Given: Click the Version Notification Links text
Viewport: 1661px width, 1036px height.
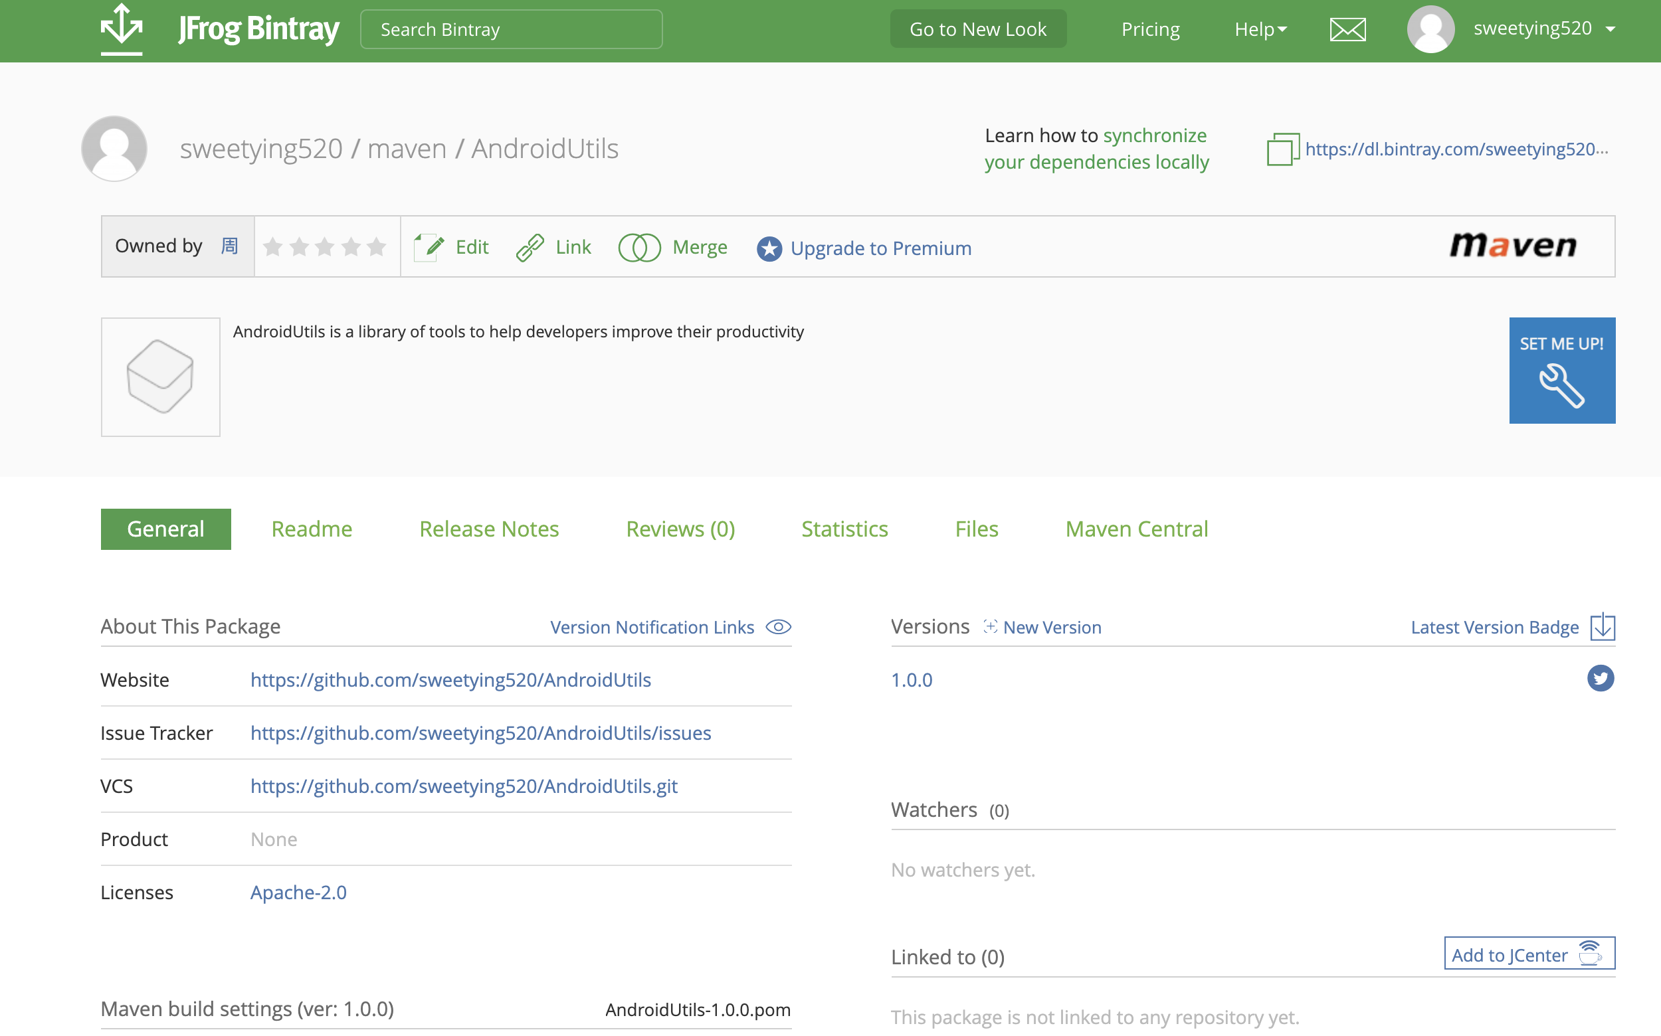Looking at the screenshot, I should click(x=652, y=627).
